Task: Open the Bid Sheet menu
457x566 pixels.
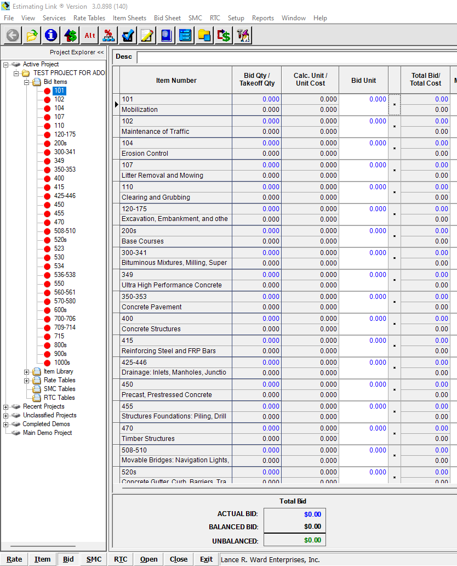Action: tap(167, 18)
